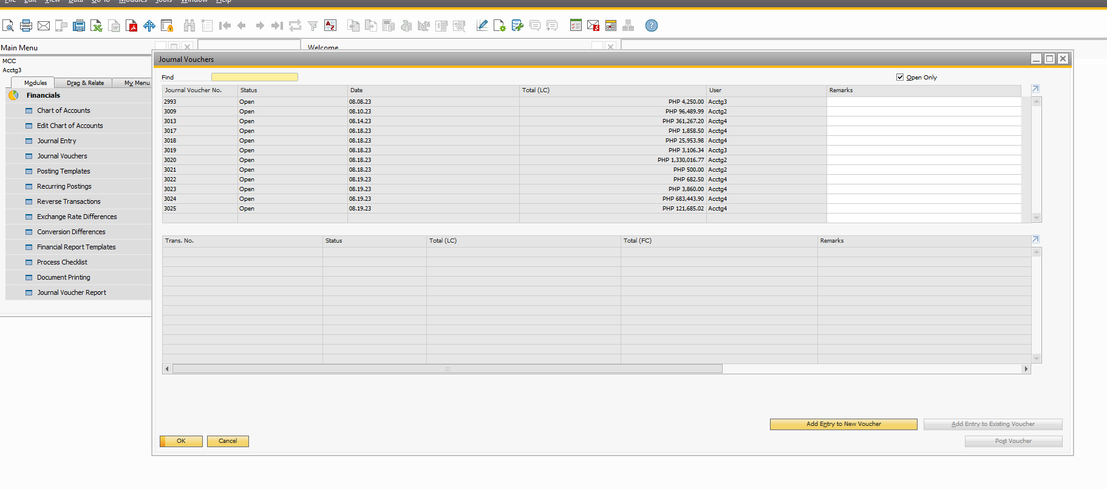Click the Trans. No. column header

click(242, 241)
